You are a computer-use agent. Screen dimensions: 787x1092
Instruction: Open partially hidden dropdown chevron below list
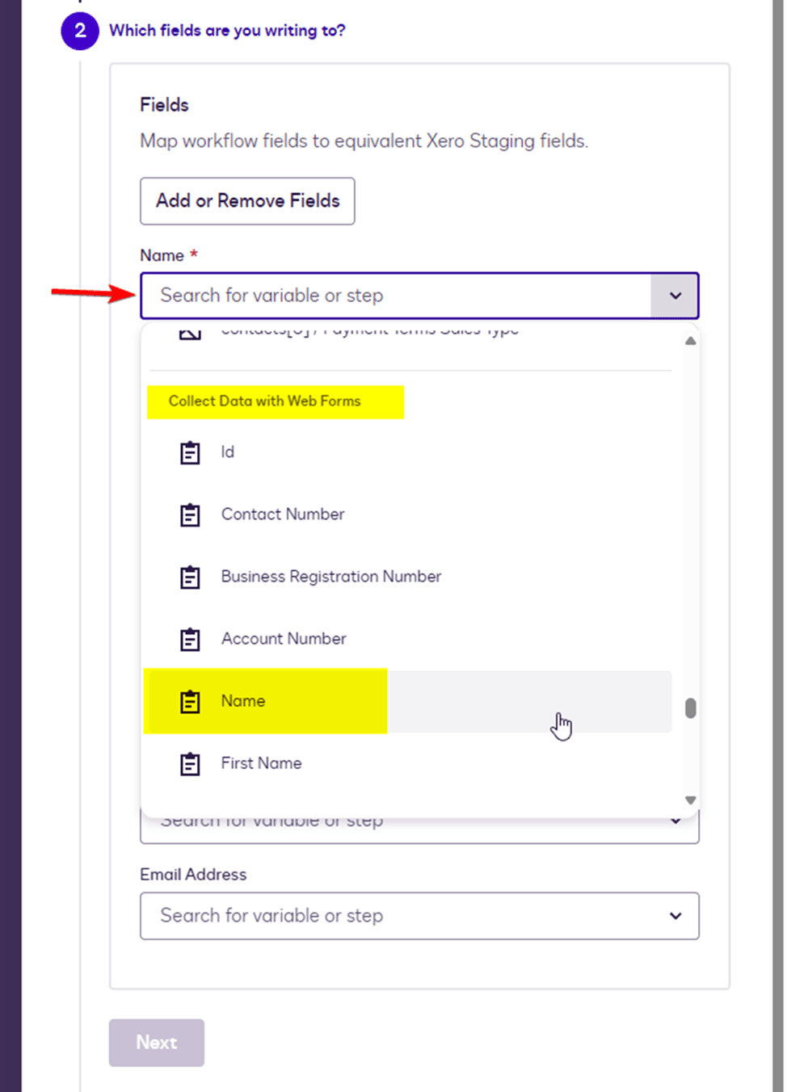(x=675, y=822)
